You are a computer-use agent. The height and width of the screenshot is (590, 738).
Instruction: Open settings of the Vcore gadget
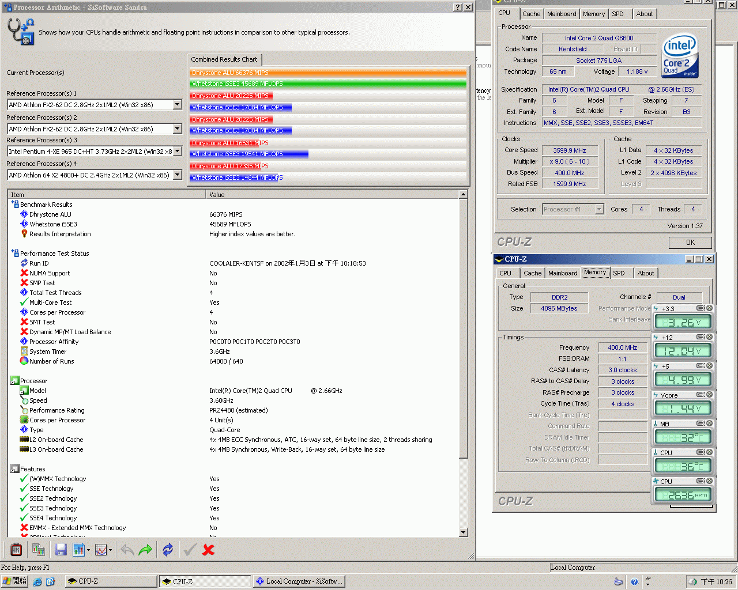701,395
